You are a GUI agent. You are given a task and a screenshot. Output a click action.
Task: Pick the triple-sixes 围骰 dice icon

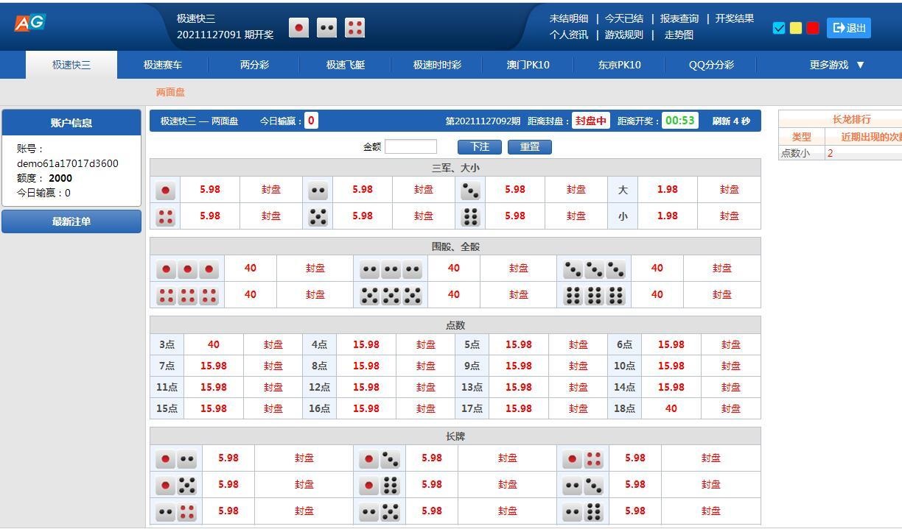(x=594, y=296)
